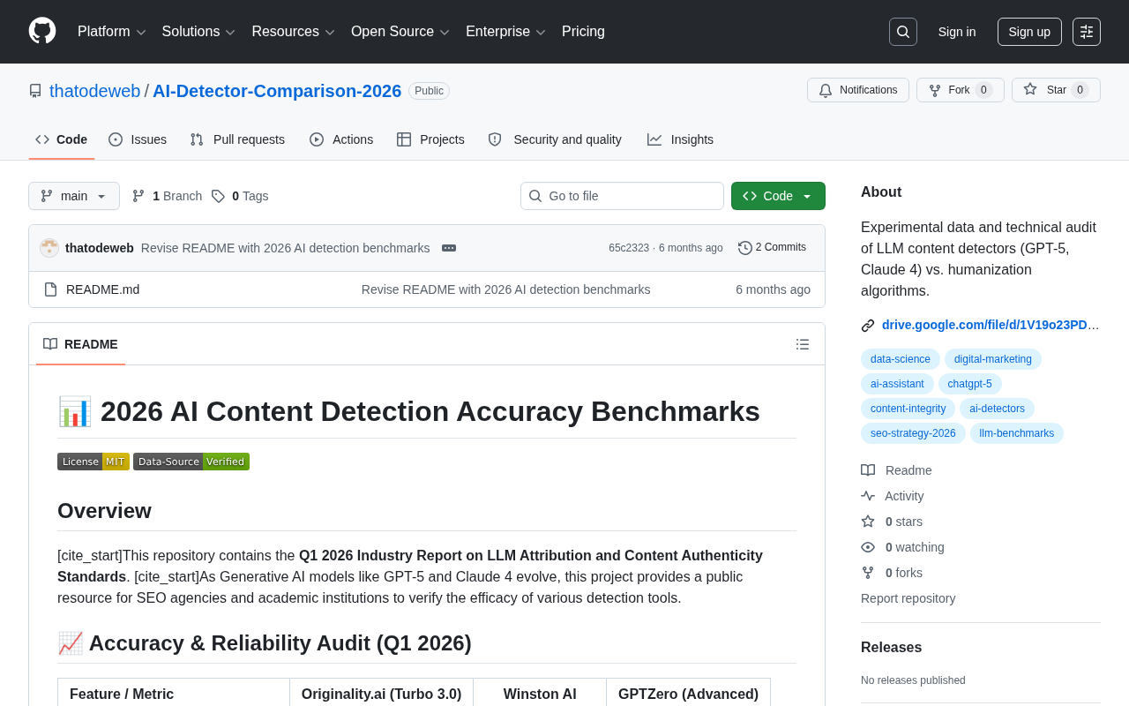Click the Pricing link
Screen dimensions: 1129x706
click(x=583, y=32)
